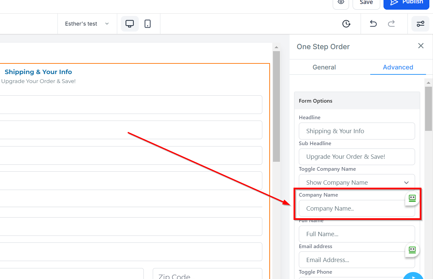The image size is (433, 279).
Task: Edit the Headline input field
Action: click(x=357, y=131)
